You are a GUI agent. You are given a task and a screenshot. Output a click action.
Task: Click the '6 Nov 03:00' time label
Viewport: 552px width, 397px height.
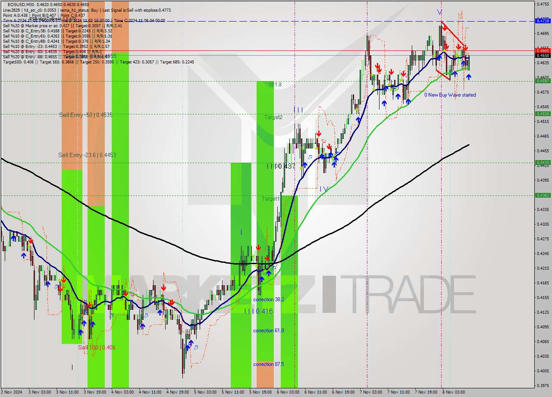(288, 392)
